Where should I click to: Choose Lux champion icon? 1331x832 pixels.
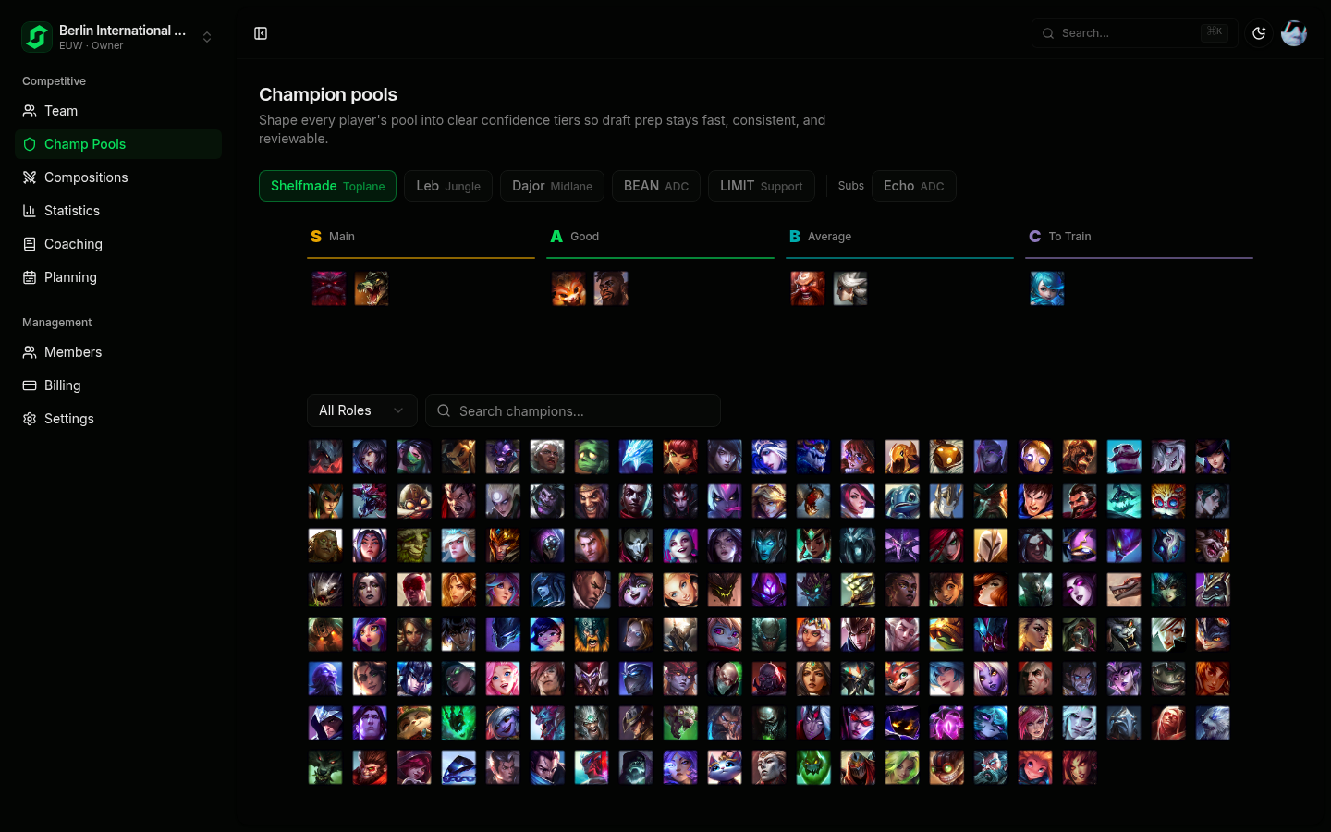click(x=680, y=590)
